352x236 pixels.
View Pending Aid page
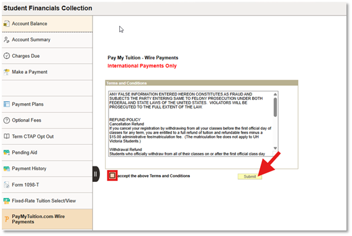(47, 152)
